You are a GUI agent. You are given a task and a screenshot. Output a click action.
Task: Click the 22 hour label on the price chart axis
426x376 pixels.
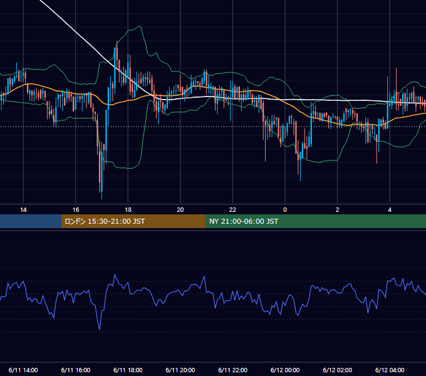click(x=232, y=210)
